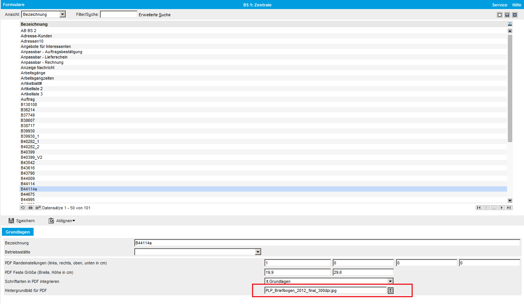Image resolution: width=524 pixels, height=304 pixels.
Task: Open the Schriftarten in PDF integrieren dropdown
Action: coord(390,281)
